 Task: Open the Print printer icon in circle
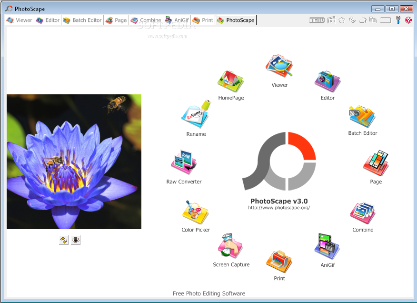pos(279,262)
